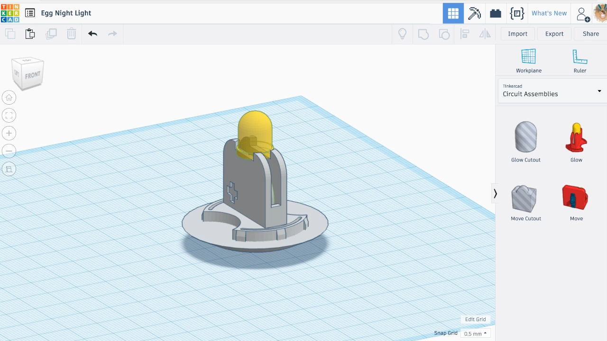Screen dimensions: 607x341
Task: Click the Export button
Action: (554, 34)
